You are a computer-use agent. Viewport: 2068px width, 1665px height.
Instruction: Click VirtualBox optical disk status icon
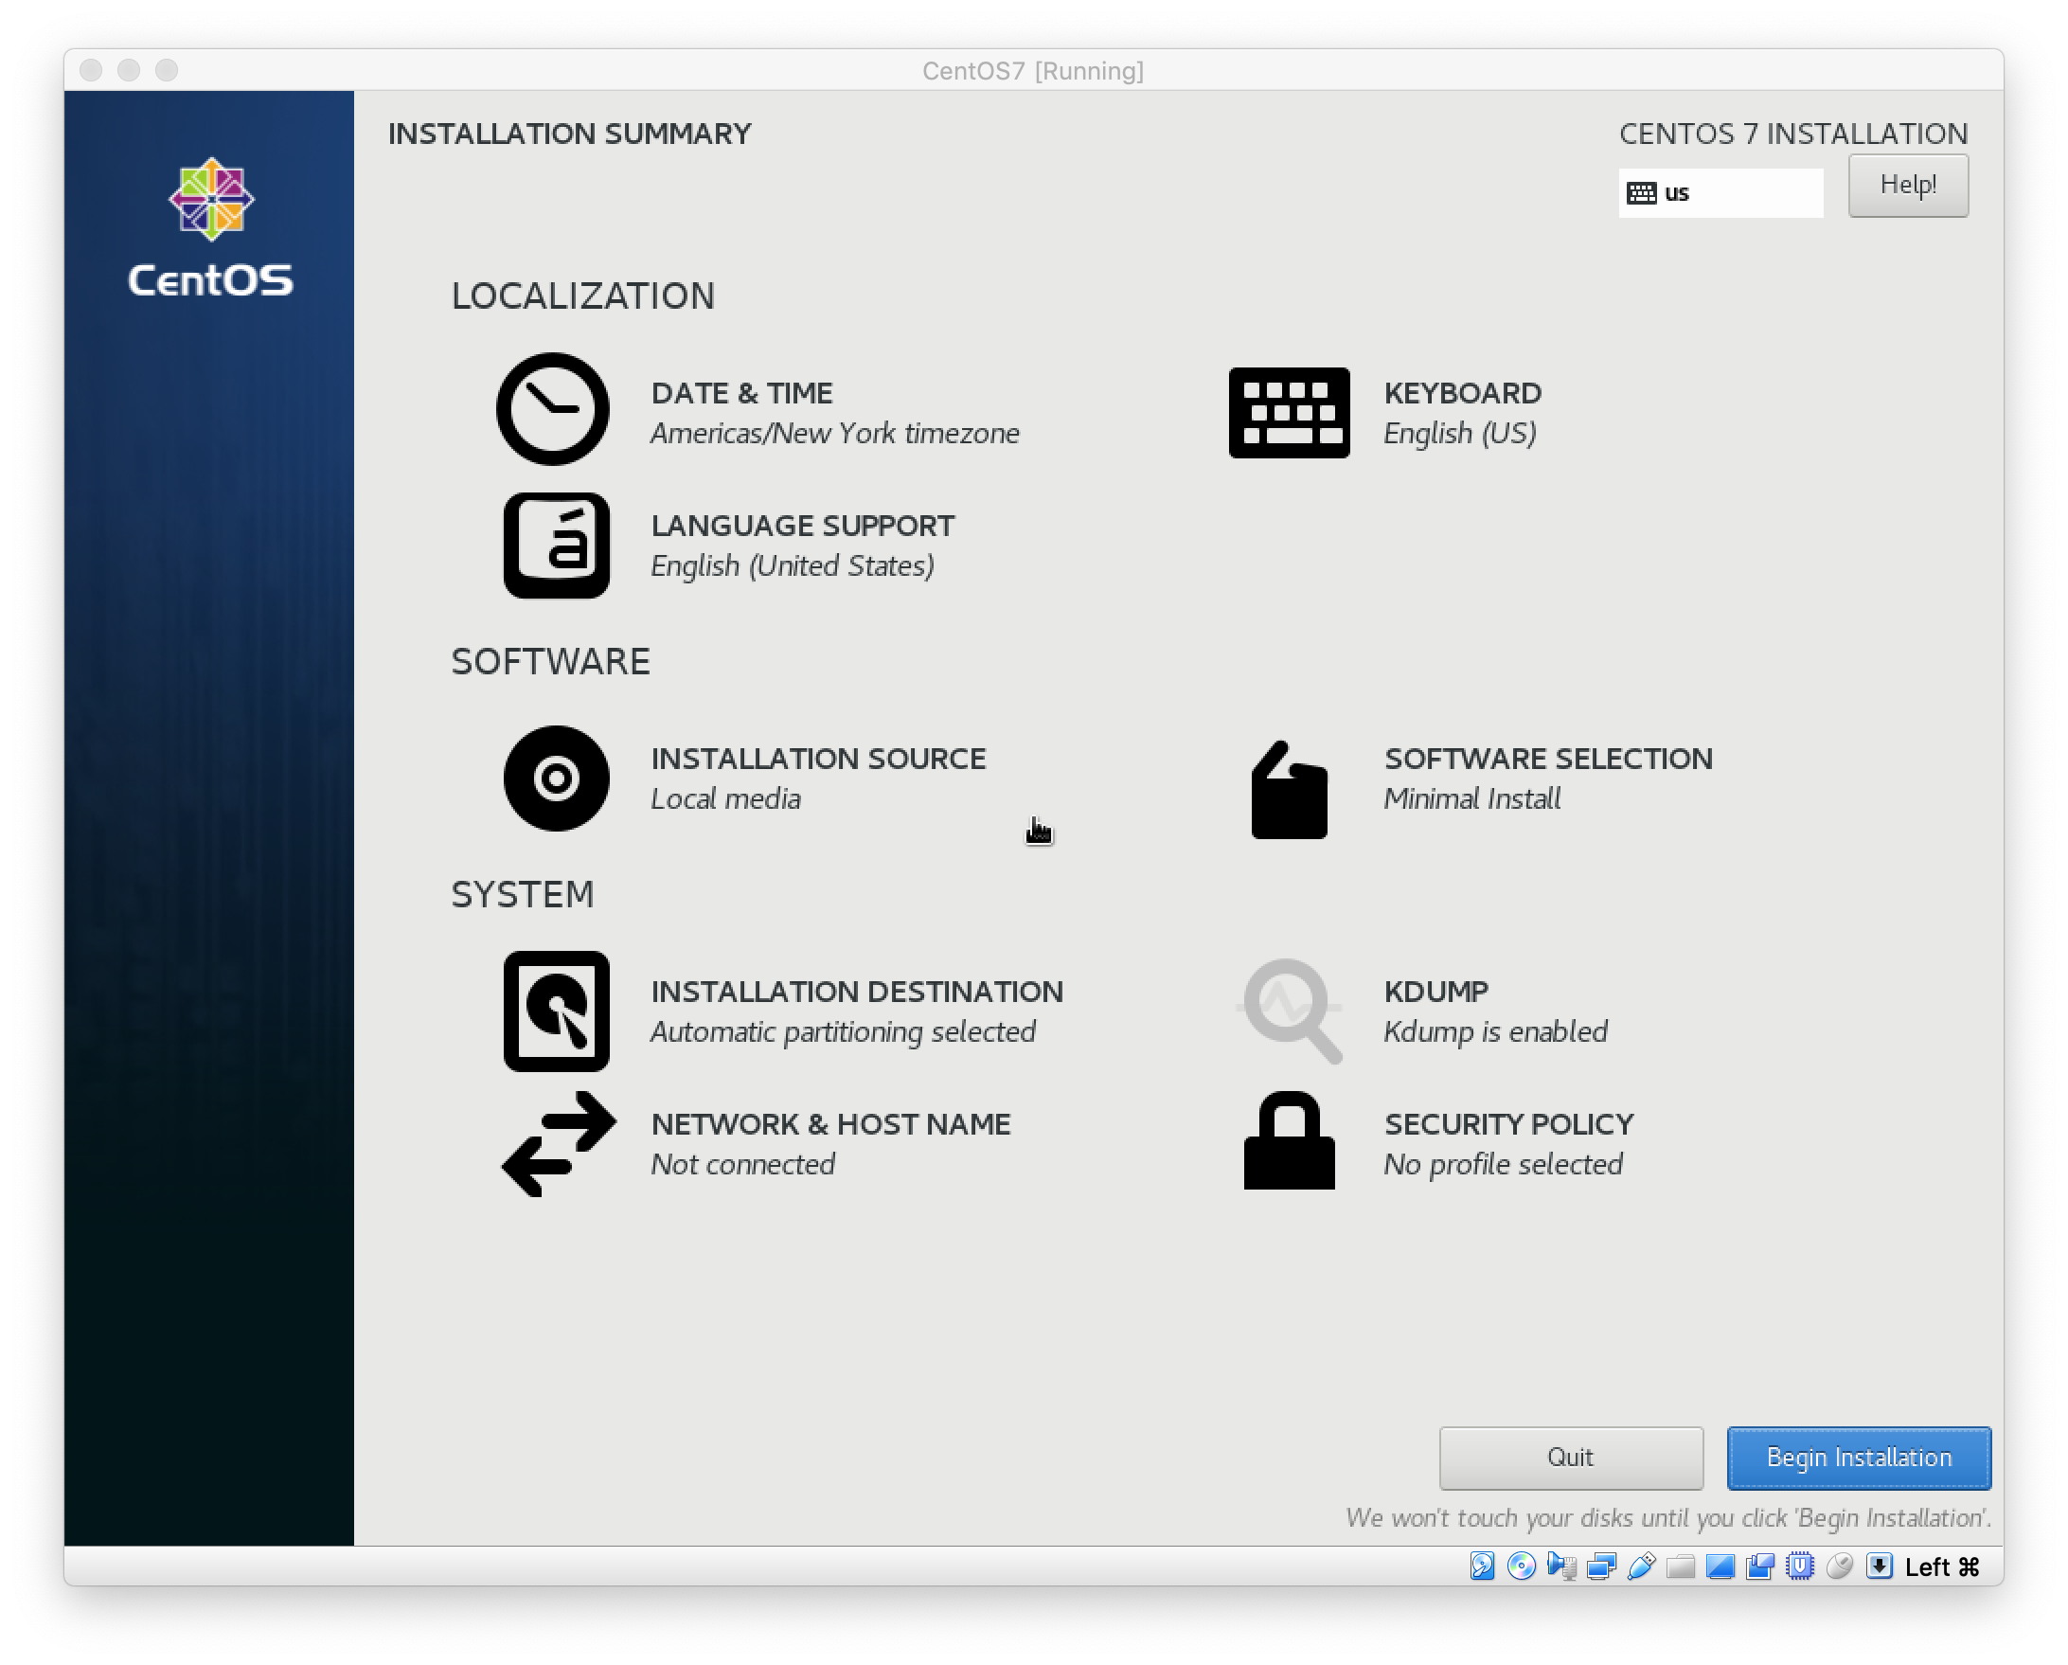click(x=1521, y=1567)
